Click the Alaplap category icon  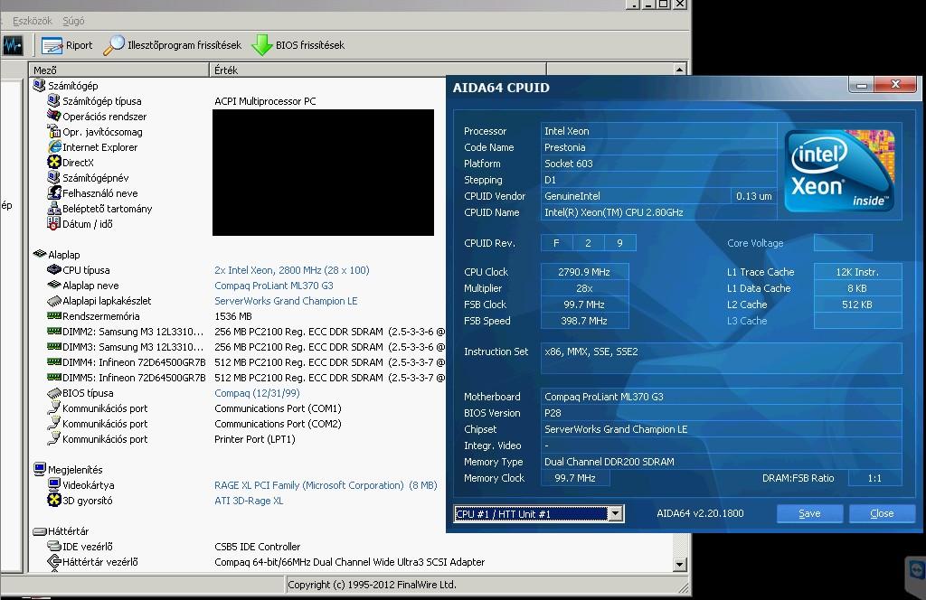pyautogui.click(x=40, y=254)
